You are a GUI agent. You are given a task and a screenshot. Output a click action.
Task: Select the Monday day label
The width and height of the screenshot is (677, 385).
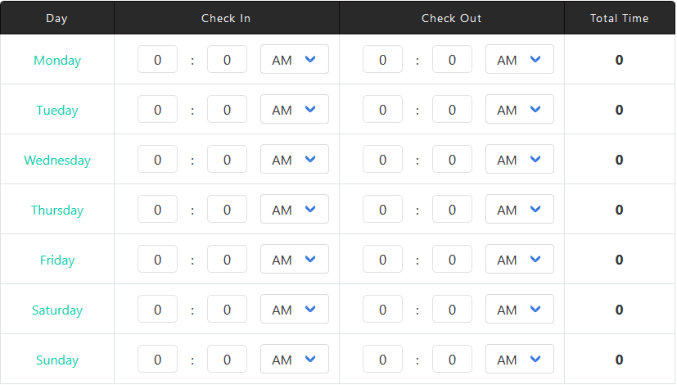pos(57,60)
